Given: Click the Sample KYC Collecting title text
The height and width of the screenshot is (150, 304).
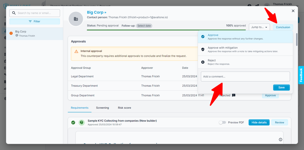Looking at the screenshot, I should pyautogui.click(x=122, y=121).
